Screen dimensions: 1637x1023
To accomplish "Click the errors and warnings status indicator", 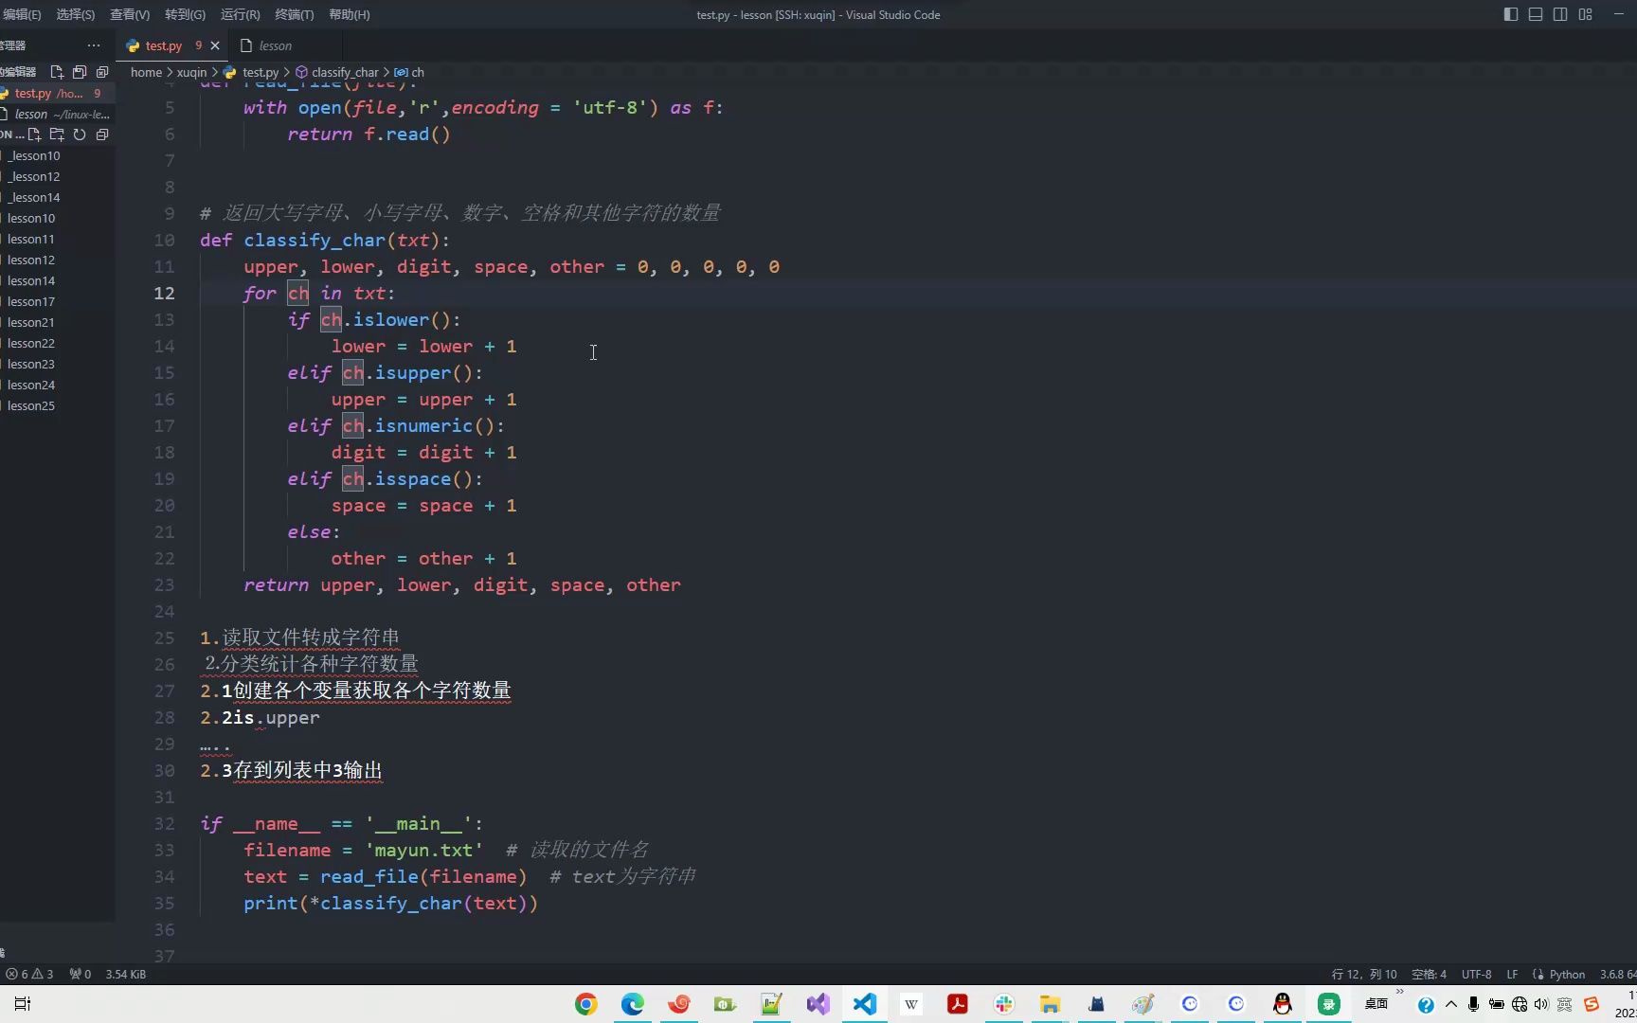I will tap(28, 974).
